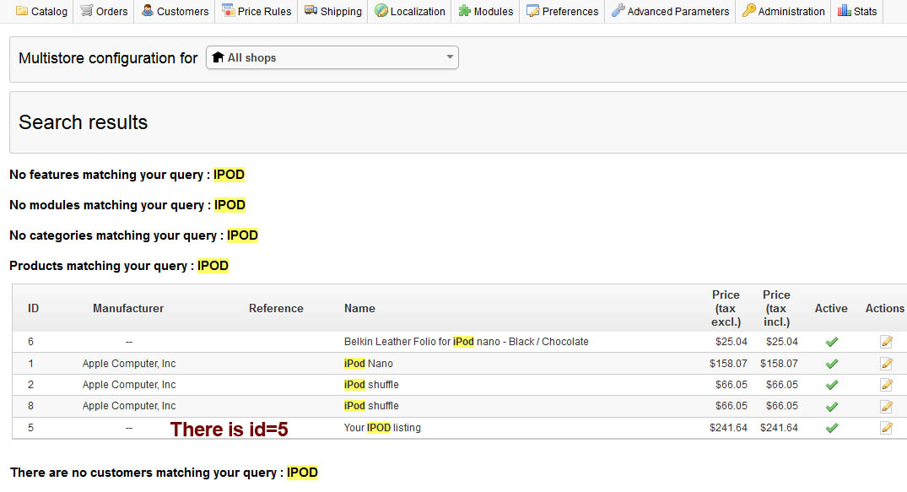Click the No modules matching message
907x492 pixels.
(127, 205)
